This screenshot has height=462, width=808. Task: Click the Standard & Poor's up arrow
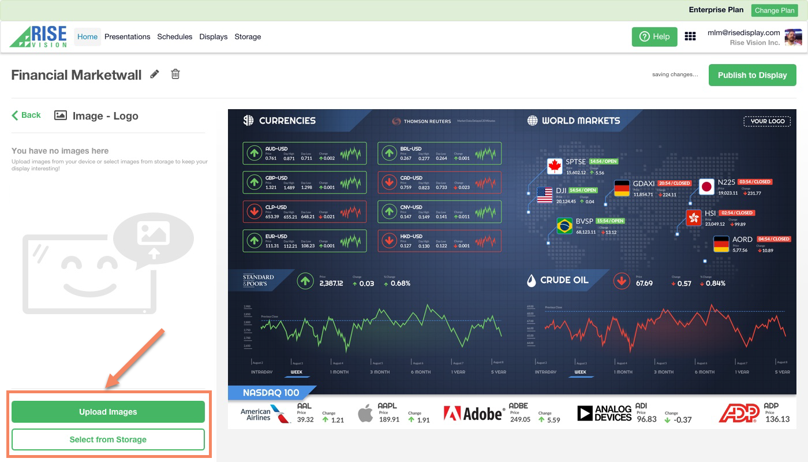pyautogui.click(x=305, y=281)
